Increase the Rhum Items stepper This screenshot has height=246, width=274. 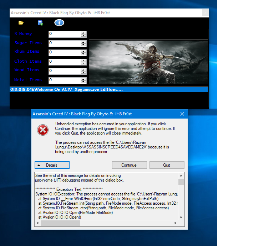[x=83, y=51]
